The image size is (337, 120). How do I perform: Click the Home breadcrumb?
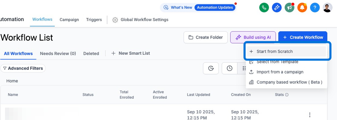pos(12,81)
